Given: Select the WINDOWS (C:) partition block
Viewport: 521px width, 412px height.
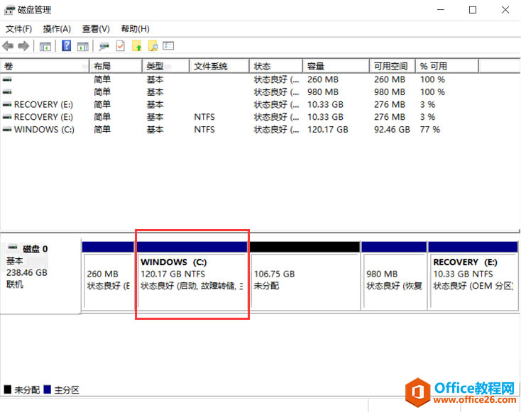Looking at the screenshot, I should (192, 277).
